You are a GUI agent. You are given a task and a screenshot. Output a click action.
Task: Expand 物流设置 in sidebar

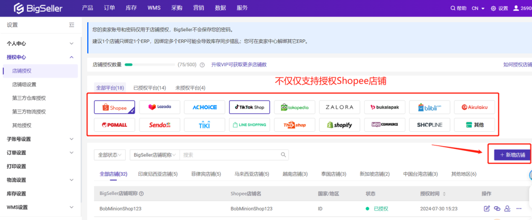tap(71, 180)
